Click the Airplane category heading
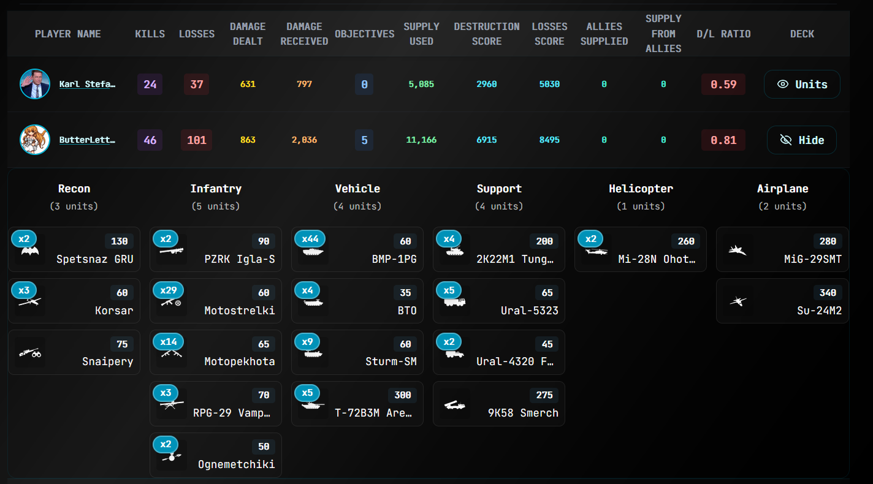 pos(782,189)
